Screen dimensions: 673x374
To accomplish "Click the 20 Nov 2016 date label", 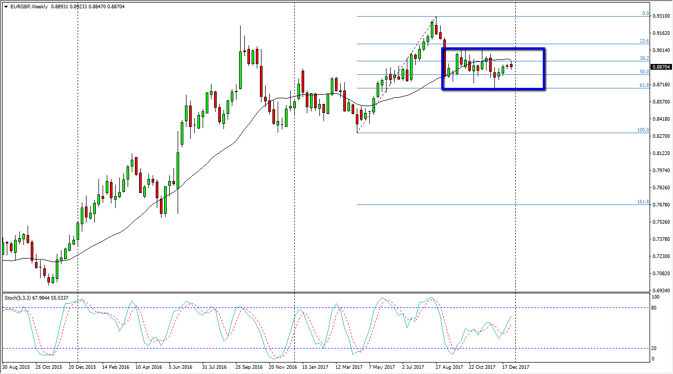I will [x=283, y=367].
